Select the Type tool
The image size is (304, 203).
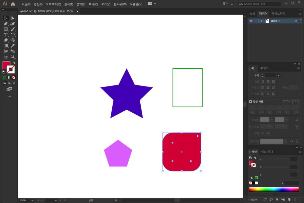pyautogui.click(x=6, y=35)
